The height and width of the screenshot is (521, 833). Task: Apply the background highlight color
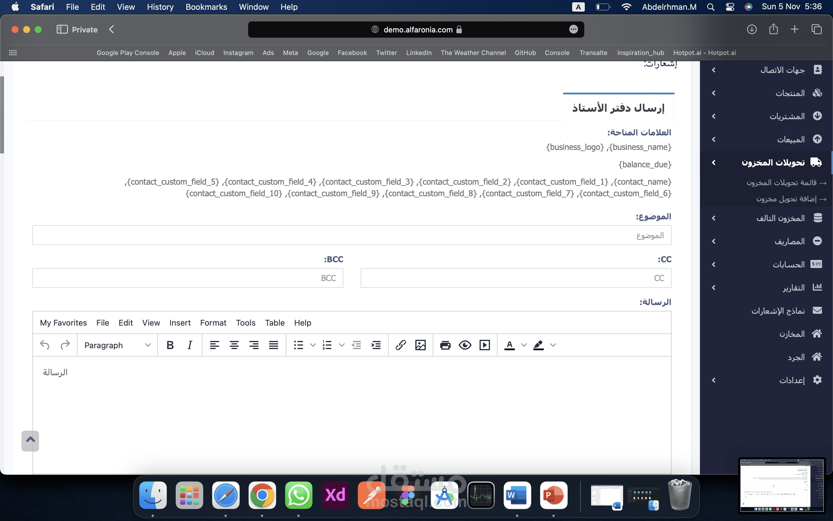click(x=538, y=345)
